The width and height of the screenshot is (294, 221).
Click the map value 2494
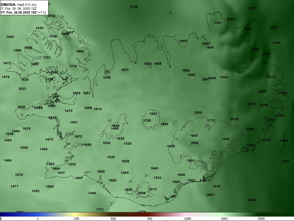point(284,141)
